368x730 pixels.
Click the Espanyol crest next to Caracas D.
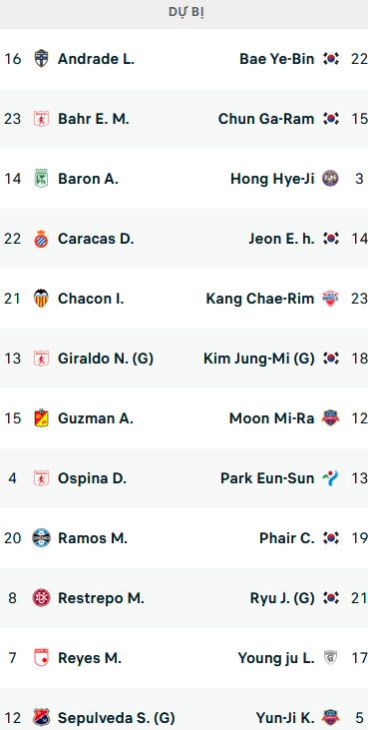tap(41, 239)
